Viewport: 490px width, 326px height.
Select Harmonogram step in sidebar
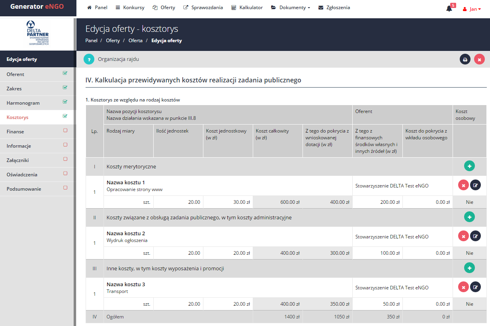click(37, 103)
